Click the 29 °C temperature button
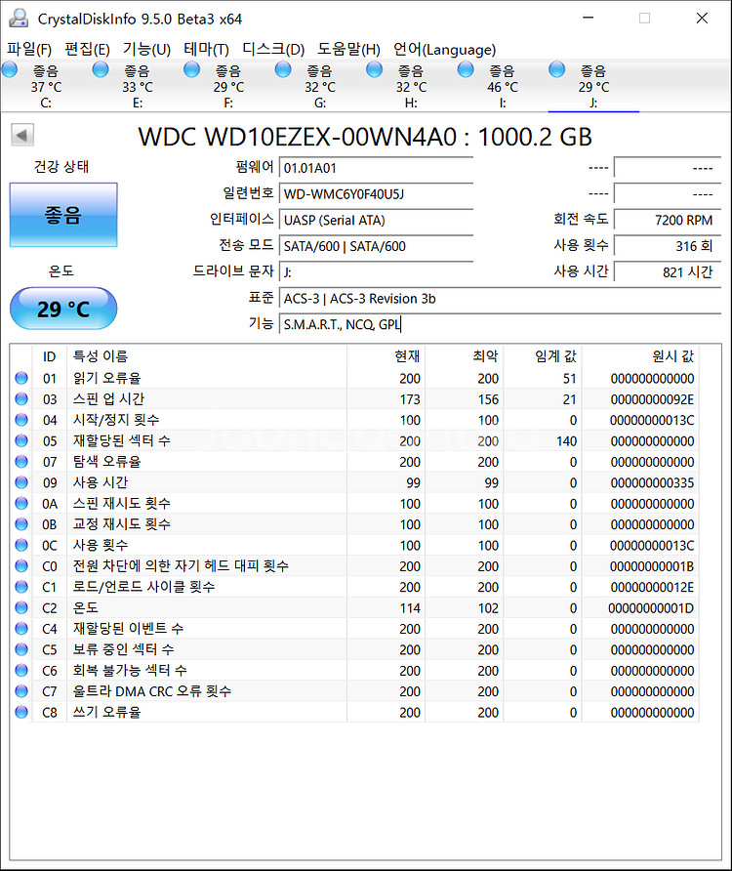The image size is (732, 871). pos(63,309)
